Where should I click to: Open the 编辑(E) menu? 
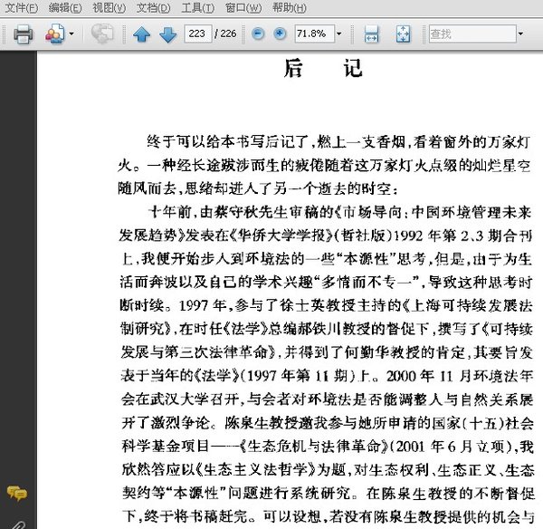[x=65, y=7]
